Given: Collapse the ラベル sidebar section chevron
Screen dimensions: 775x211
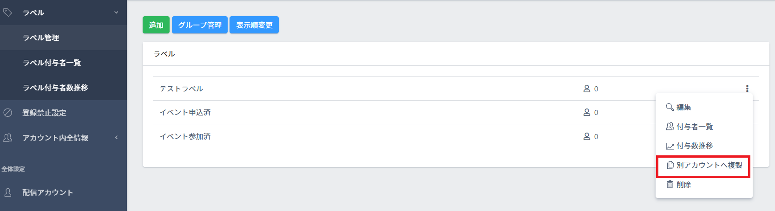Looking at the screenshot, I should tap(116, 13).
